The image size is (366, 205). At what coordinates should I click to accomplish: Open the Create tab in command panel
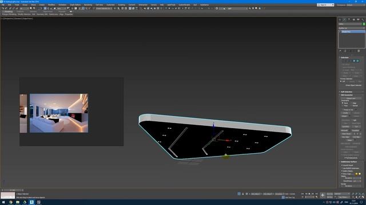coord(340,19)
